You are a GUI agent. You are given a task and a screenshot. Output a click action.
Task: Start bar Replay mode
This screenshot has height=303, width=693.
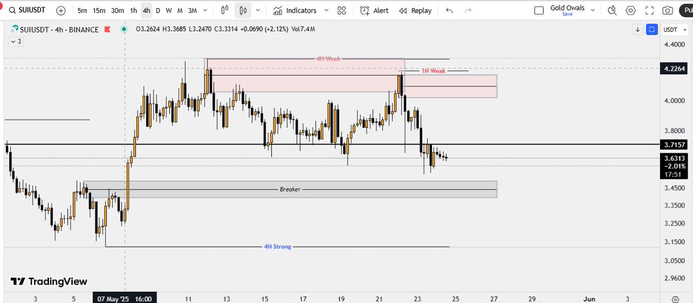[416, 10]
